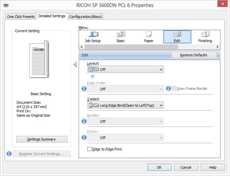Switch to the One Click Presets tab
This screenshot has width=230, height=176.
click(20, 17)
